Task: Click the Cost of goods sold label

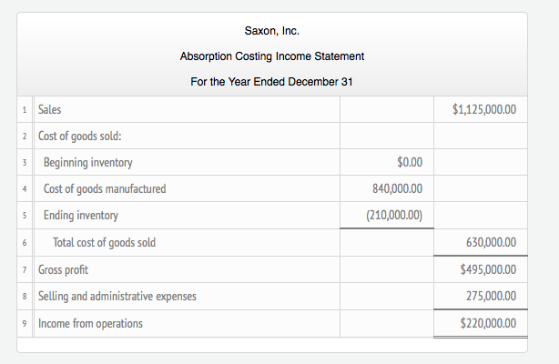Action: click(81, 136)
